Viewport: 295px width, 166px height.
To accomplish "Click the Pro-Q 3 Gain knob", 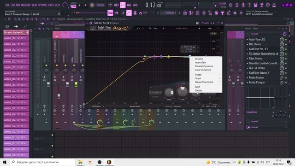I will [x=183, y=91].
